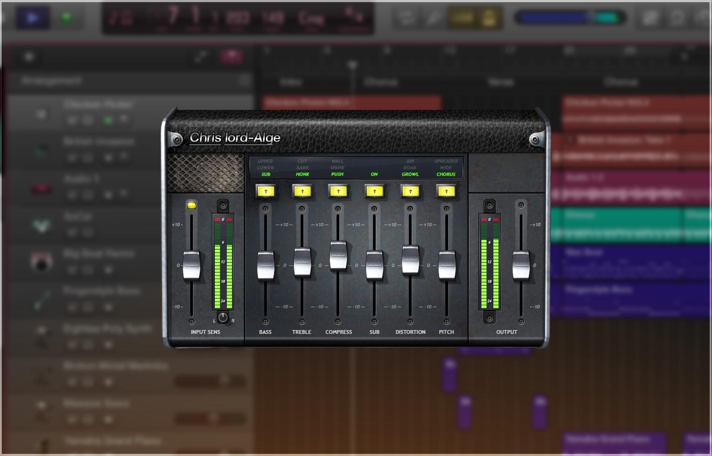Screen dimensions: 712x456
Task: Click the Arrangement track header in the background
Action: (130, 81)
